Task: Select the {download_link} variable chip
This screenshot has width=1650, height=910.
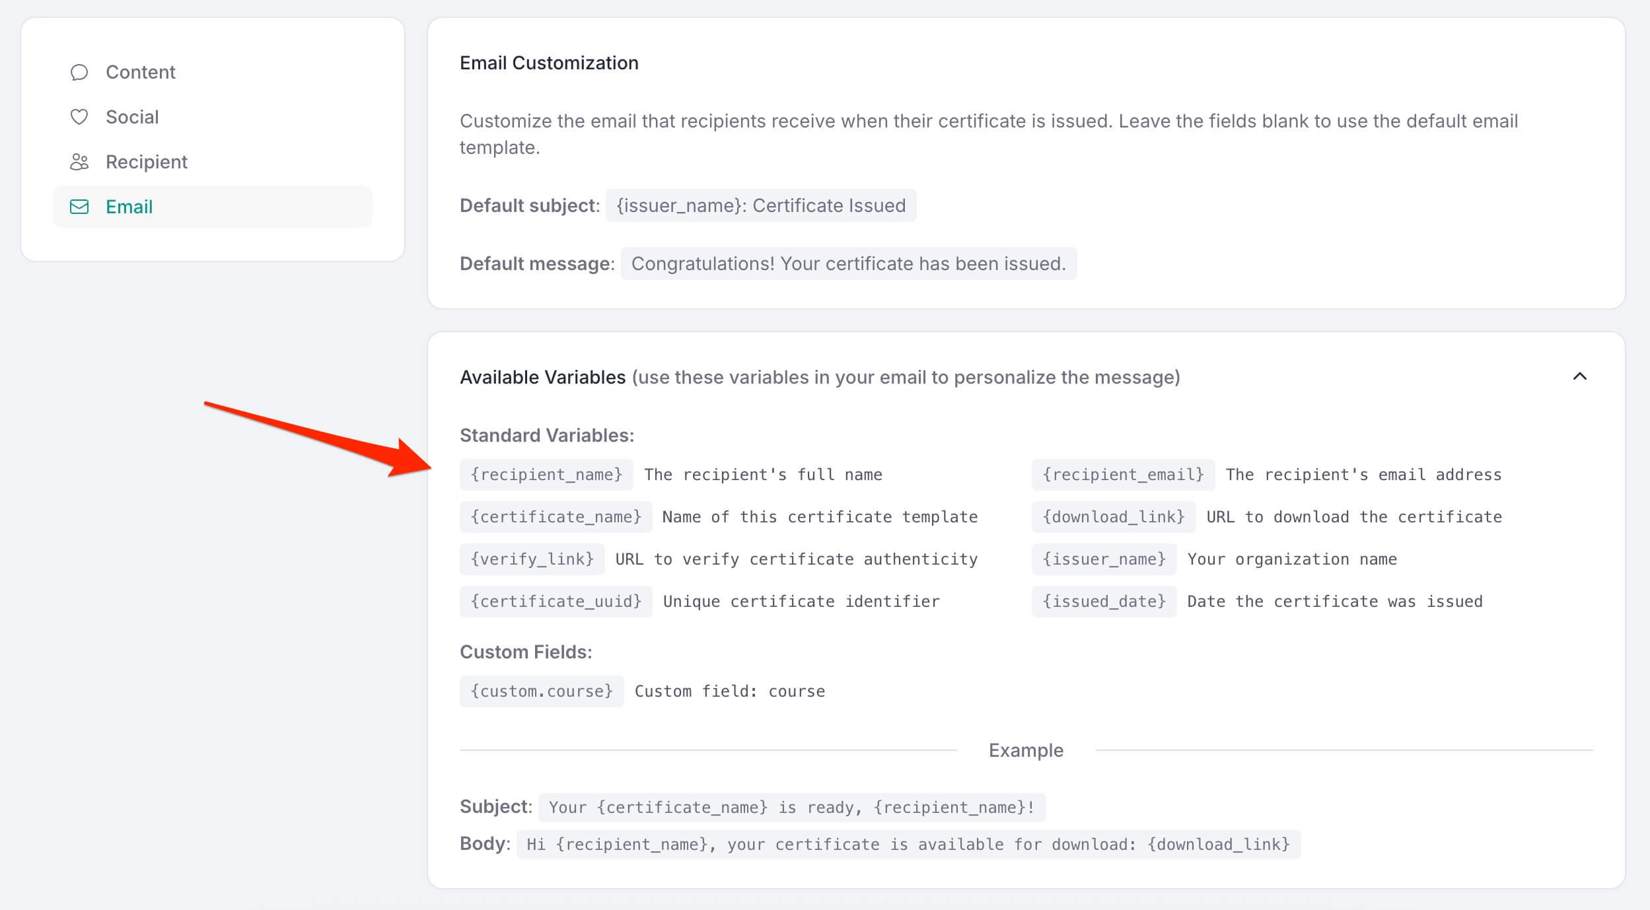Action: [1113, 516]
